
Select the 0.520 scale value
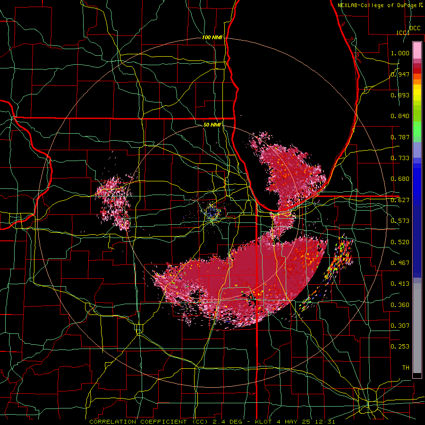[400, 242]
